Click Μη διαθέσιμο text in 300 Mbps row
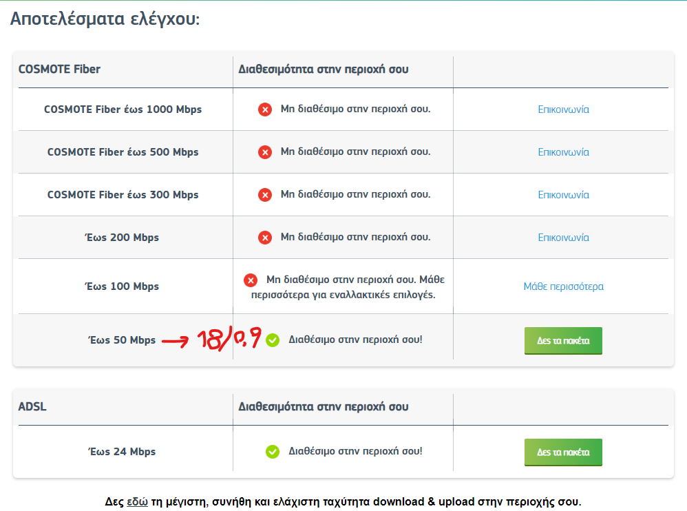Image resolution: width=687 pixels, height=511 pixels. [x=356, y=194]
